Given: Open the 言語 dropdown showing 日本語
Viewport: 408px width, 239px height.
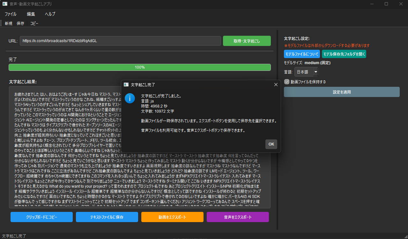Looking at the screenshot, I should [306, 72].
